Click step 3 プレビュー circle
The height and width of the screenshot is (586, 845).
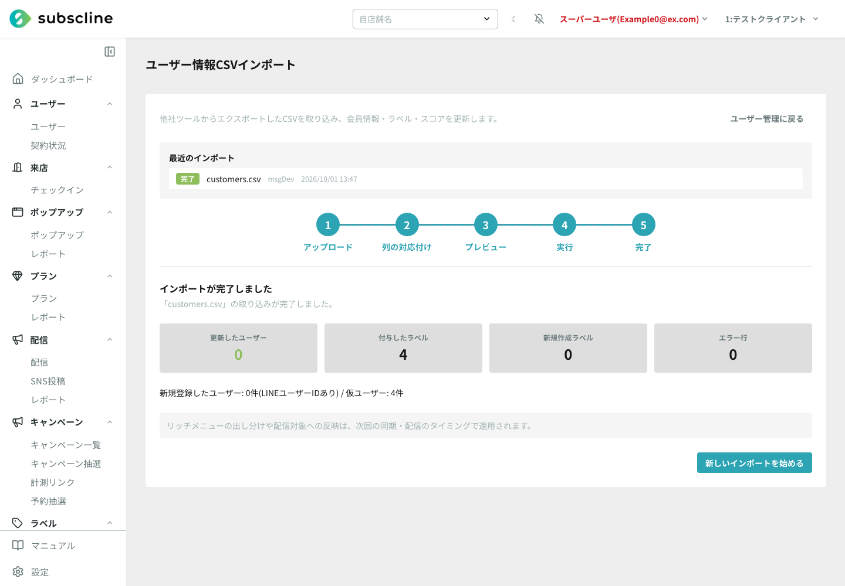coord(485,225)
